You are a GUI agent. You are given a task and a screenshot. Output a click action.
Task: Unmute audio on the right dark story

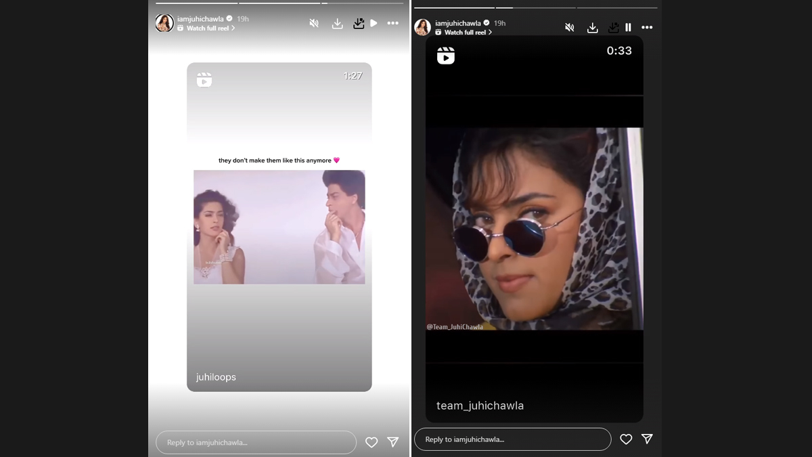click(570, 27)
